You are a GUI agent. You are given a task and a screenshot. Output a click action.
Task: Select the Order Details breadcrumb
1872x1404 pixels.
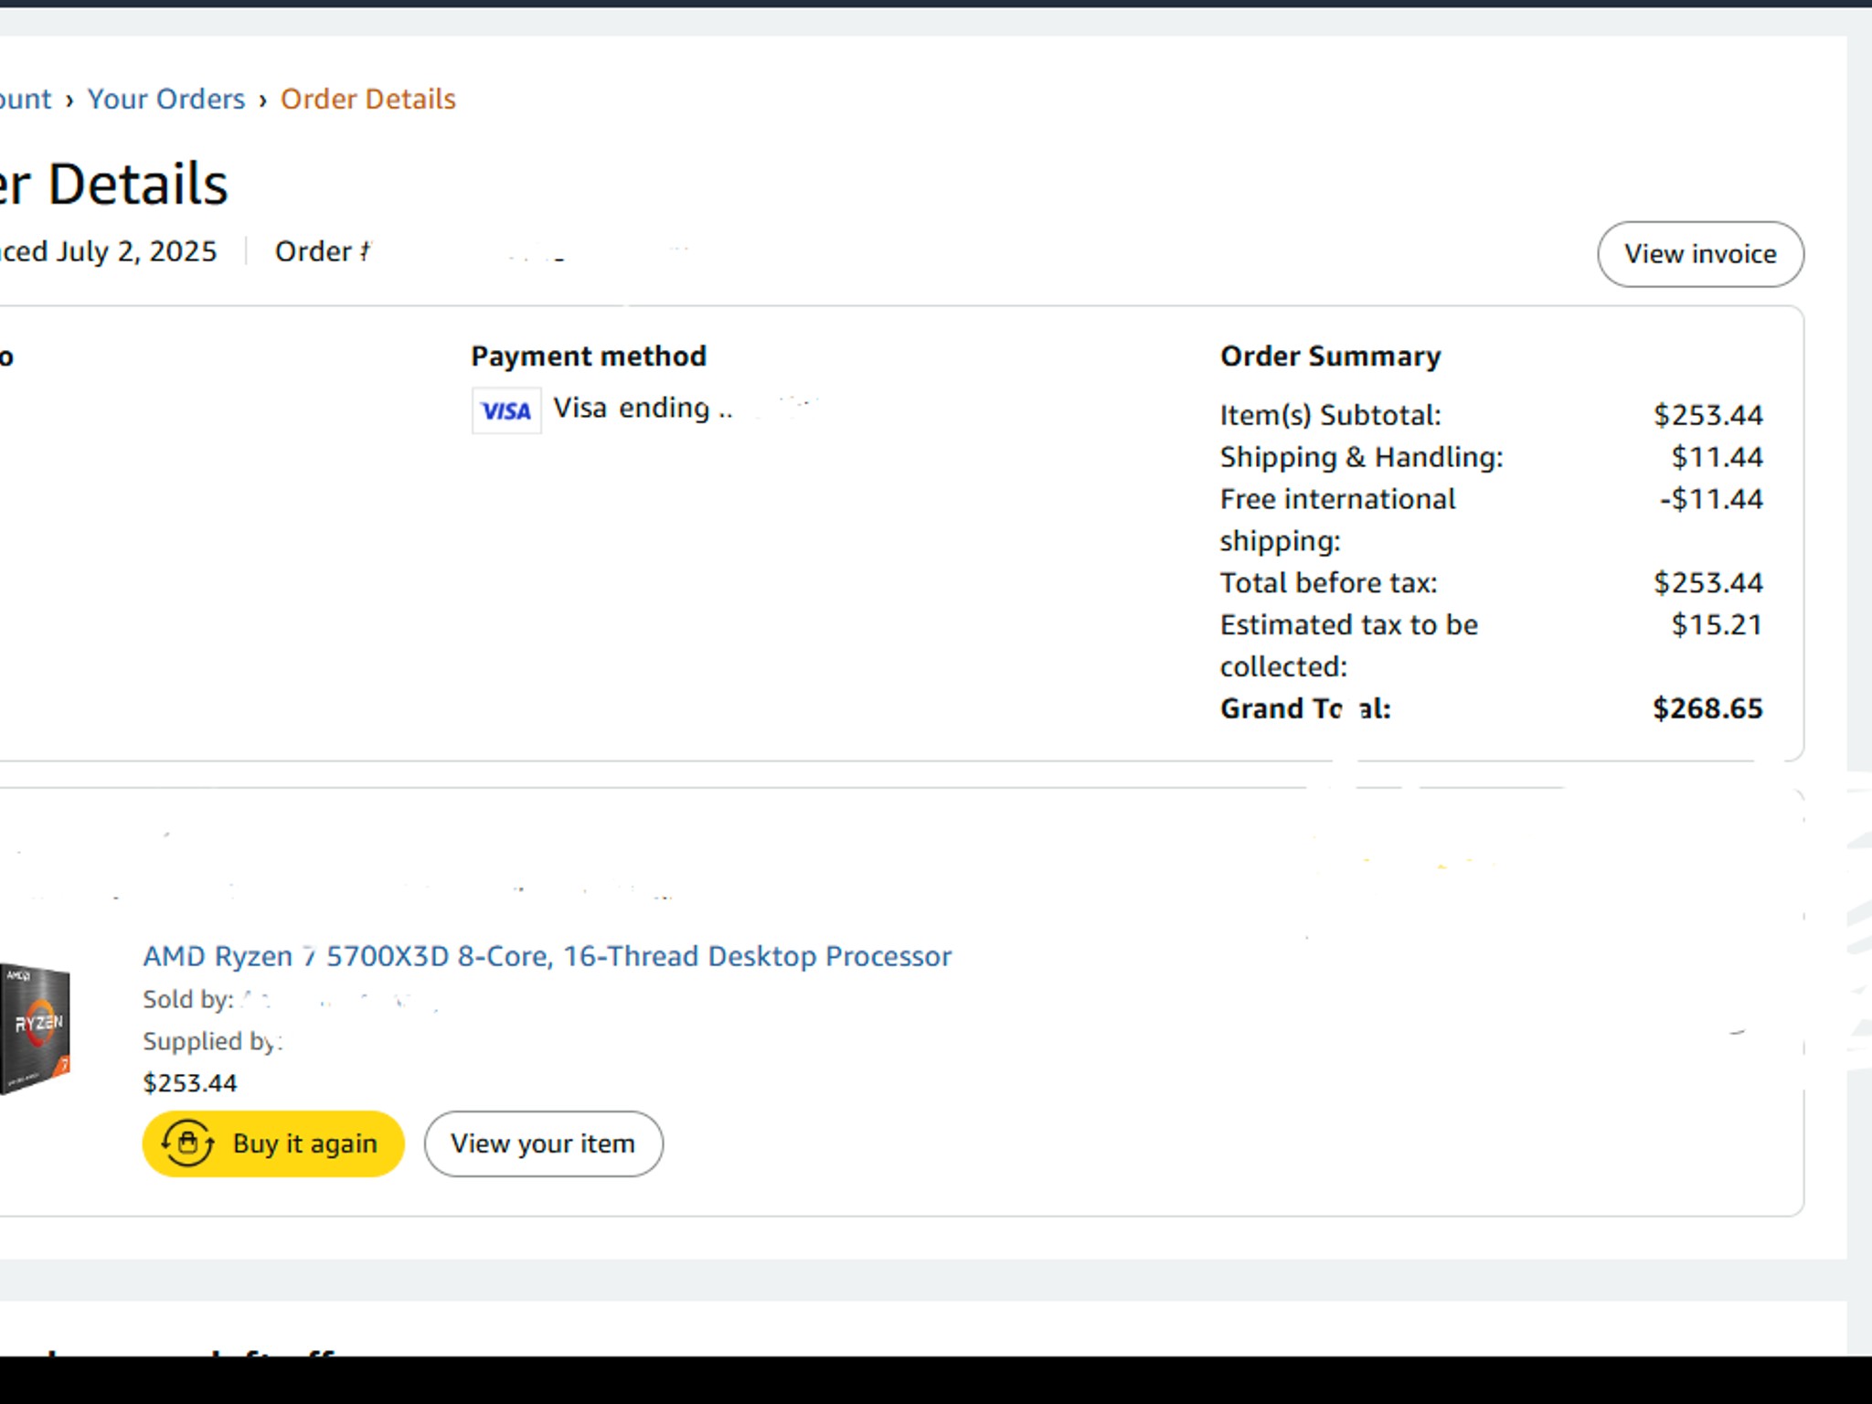pyautogui.click(x=367, y=99)
